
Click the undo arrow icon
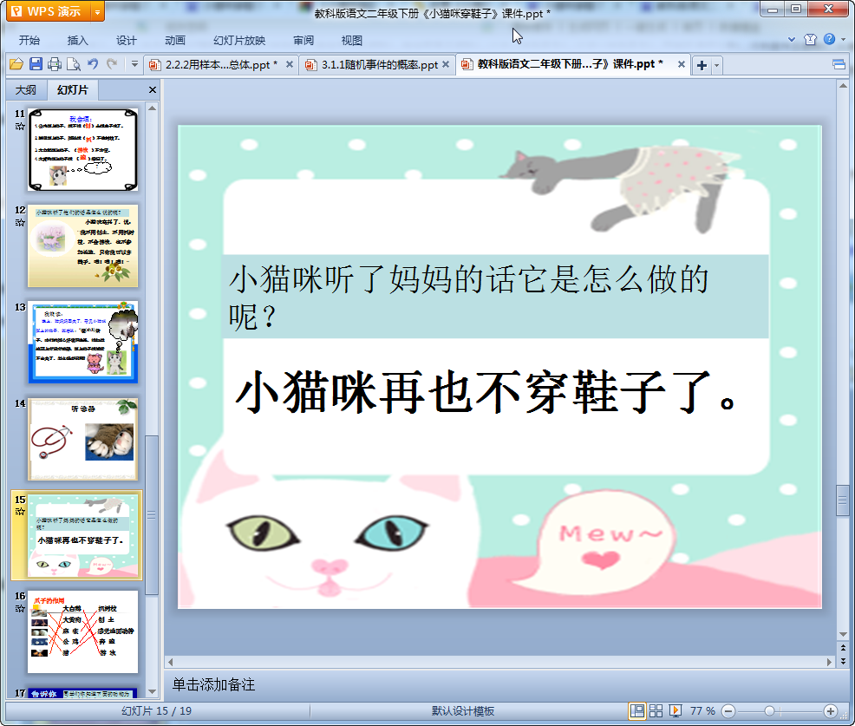coord(94,64)
